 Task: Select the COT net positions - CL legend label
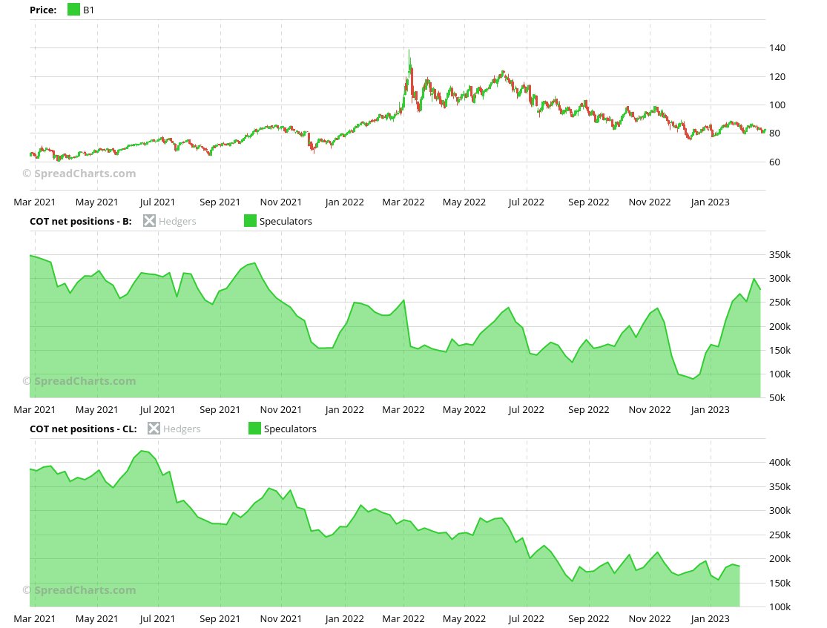pos(82,429)
